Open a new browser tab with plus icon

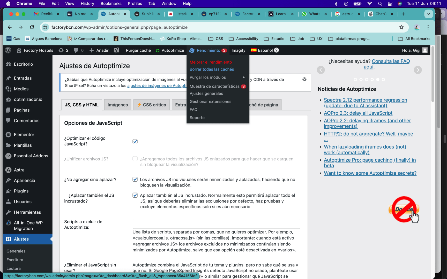click(403, 14)
